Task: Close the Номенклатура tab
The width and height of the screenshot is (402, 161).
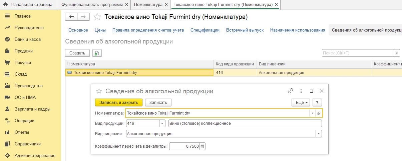Action: tap(166, 5)
